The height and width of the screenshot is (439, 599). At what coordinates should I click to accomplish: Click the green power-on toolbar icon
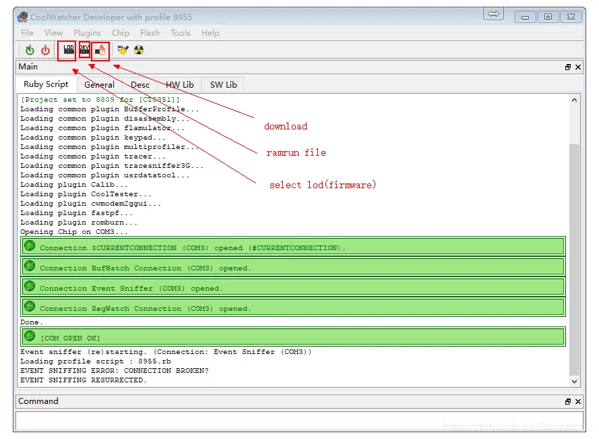coord(30,50)
